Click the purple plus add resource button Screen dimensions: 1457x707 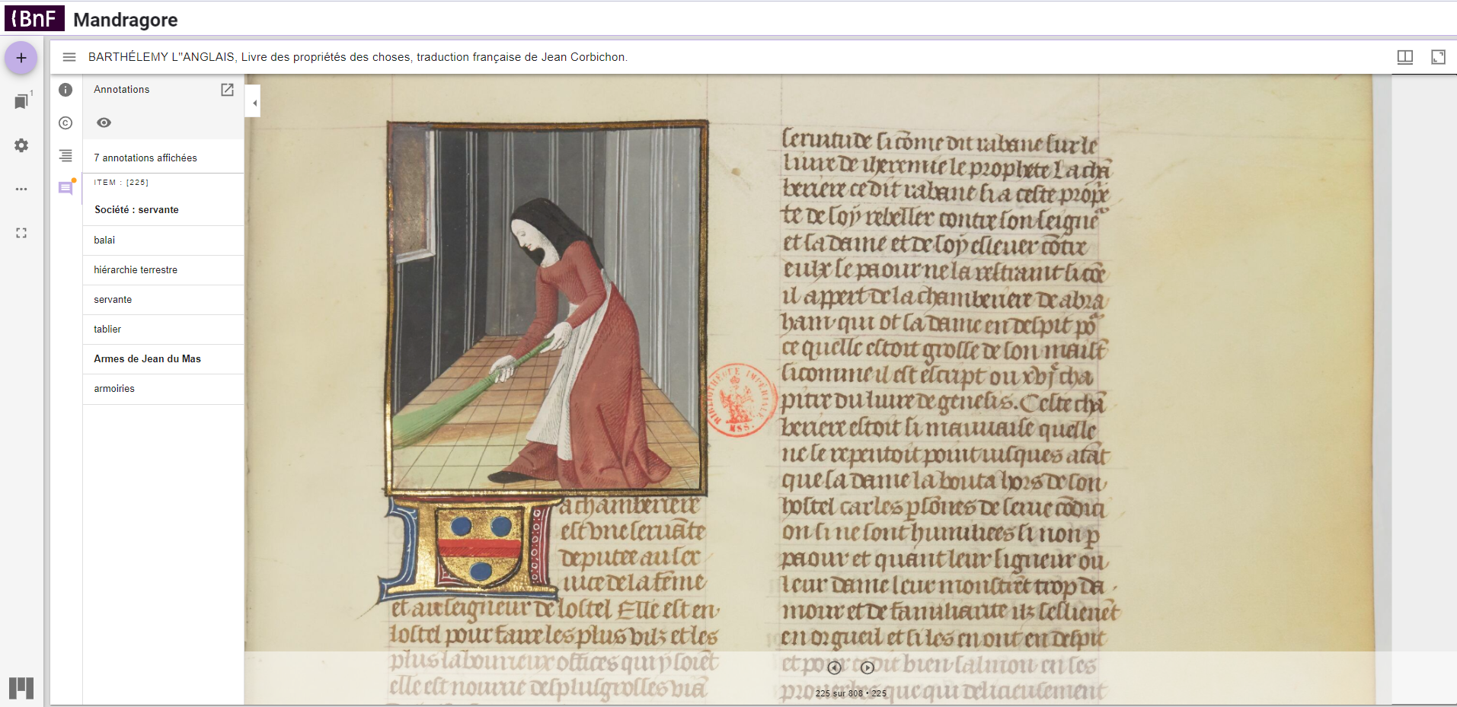tap(21, 58)
